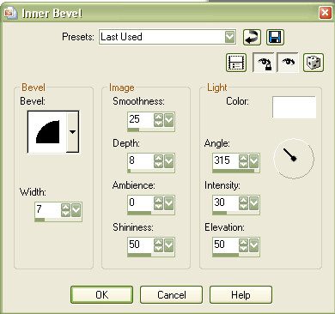Click the slider bar under Angle value
This screenshot has width=335, height=314.
click(236, 171)
